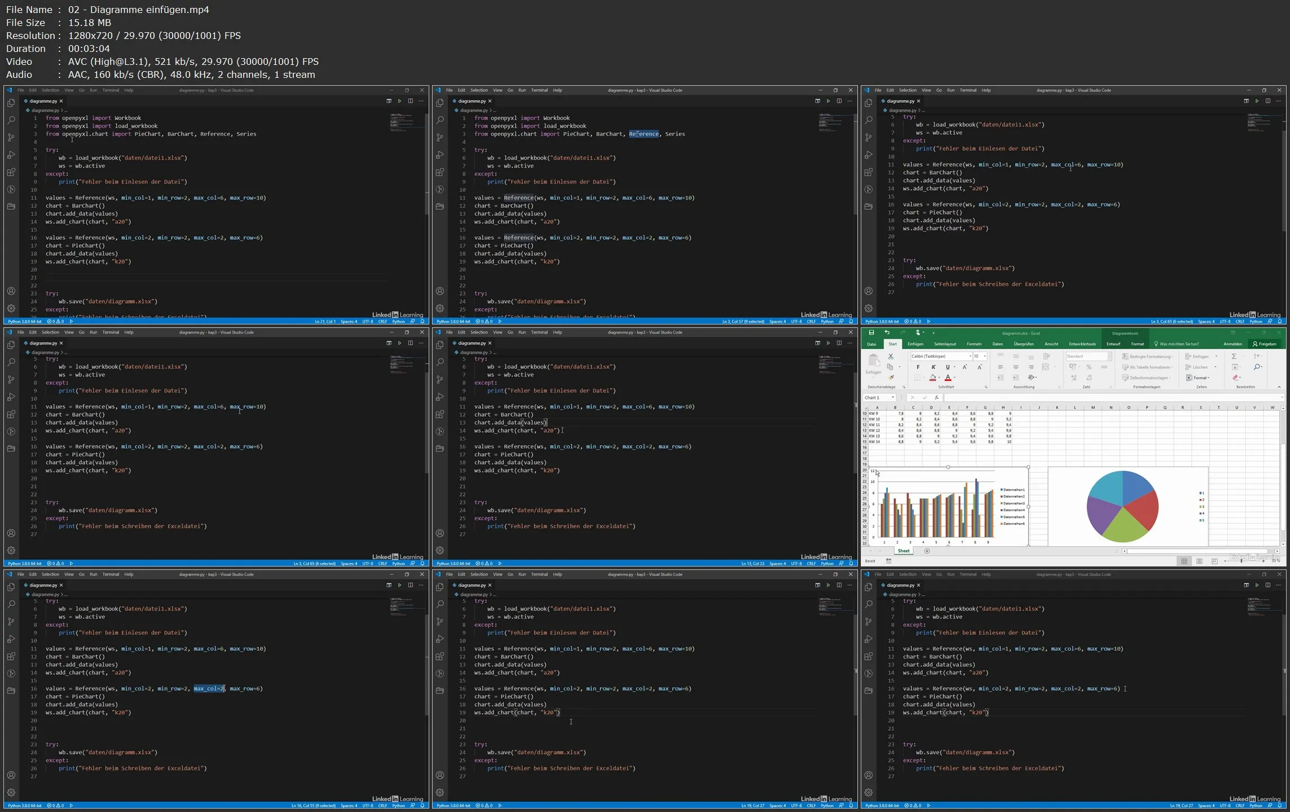The height and width of the screenshot is (812, 1290).
Task: Open the Find magnifier icon in Bearbeiten group
Action: 1258,367
